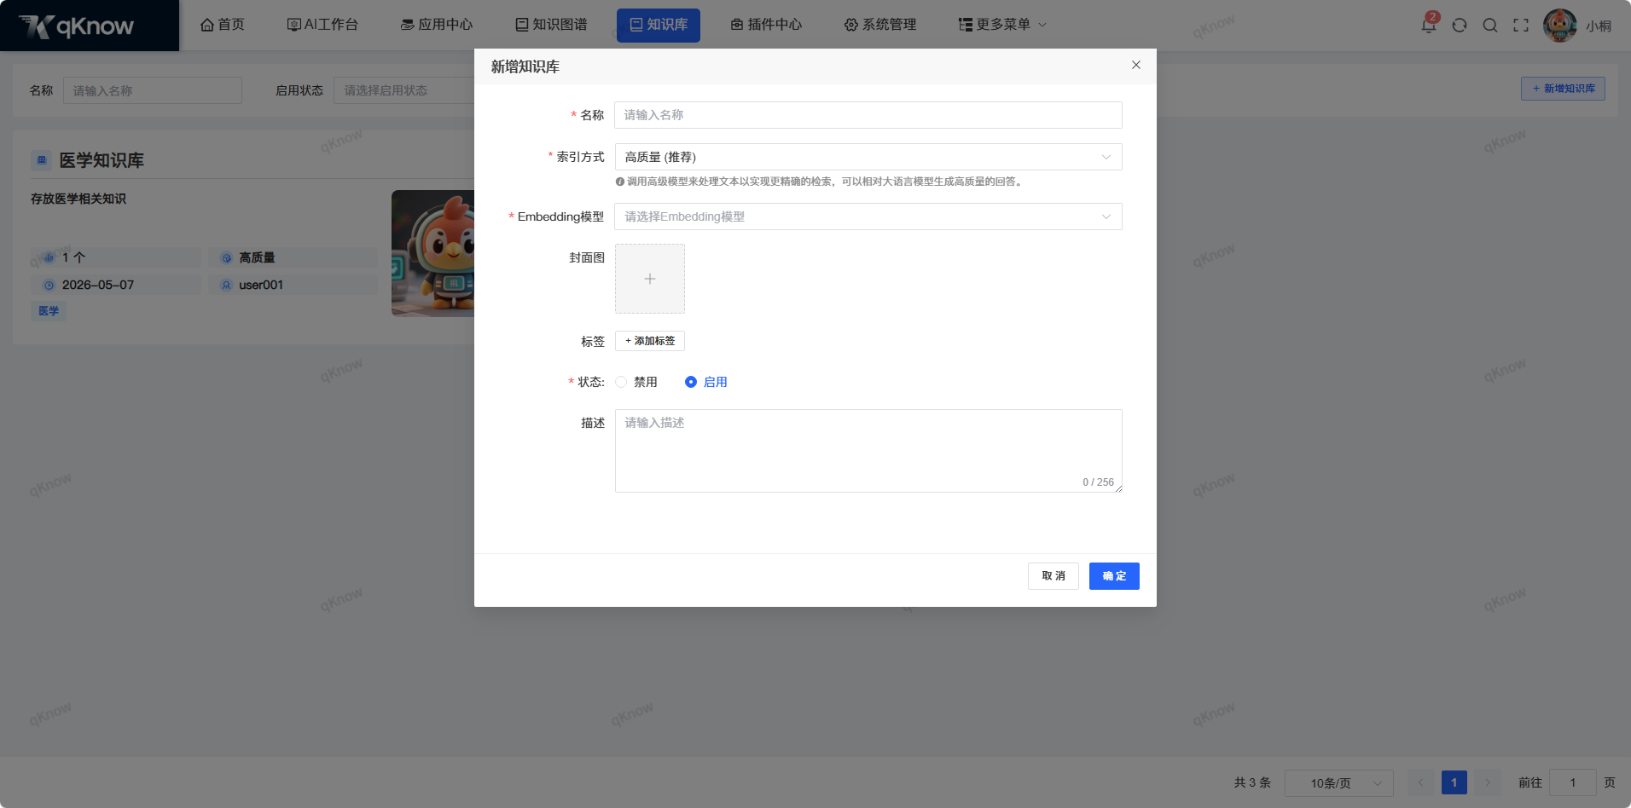This screenshot has width=1631, height=808.
Task: Click the plus icon to upload cover image
Action: click(650, 279)
